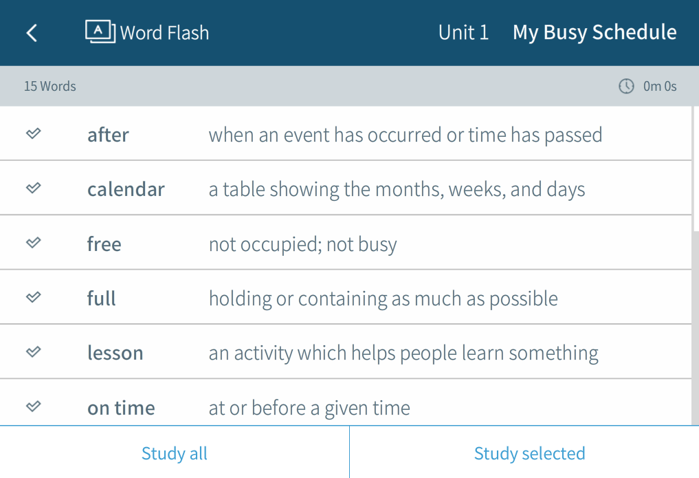
Task: Toggle the checkmark for 'calendar'
Action: pyautogui.click(x=33, y=188)
